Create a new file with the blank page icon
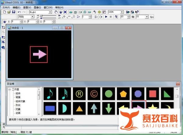The width and height of the screenshot is (183, 135). (x=5, y=12)
